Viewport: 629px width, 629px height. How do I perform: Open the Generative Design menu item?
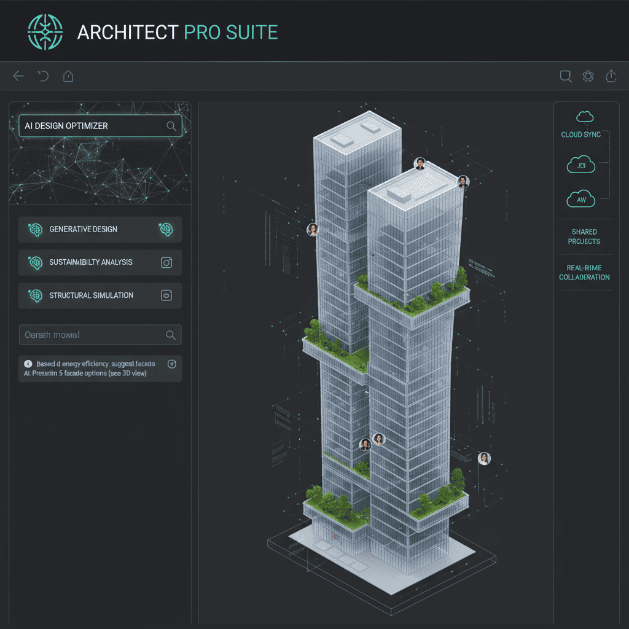[x=84, y=230]
